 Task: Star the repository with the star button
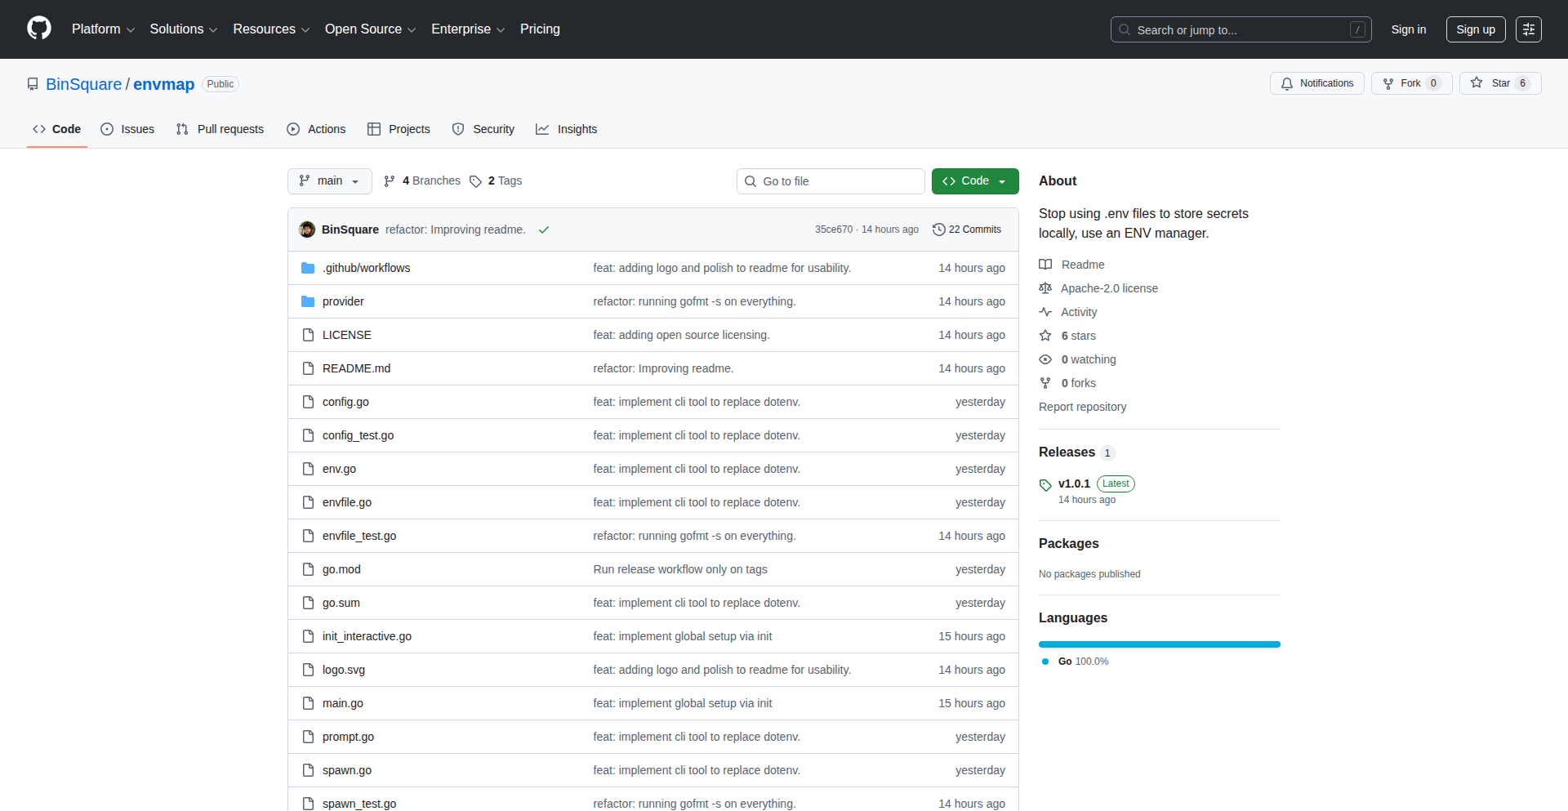tap(1499, 83)
